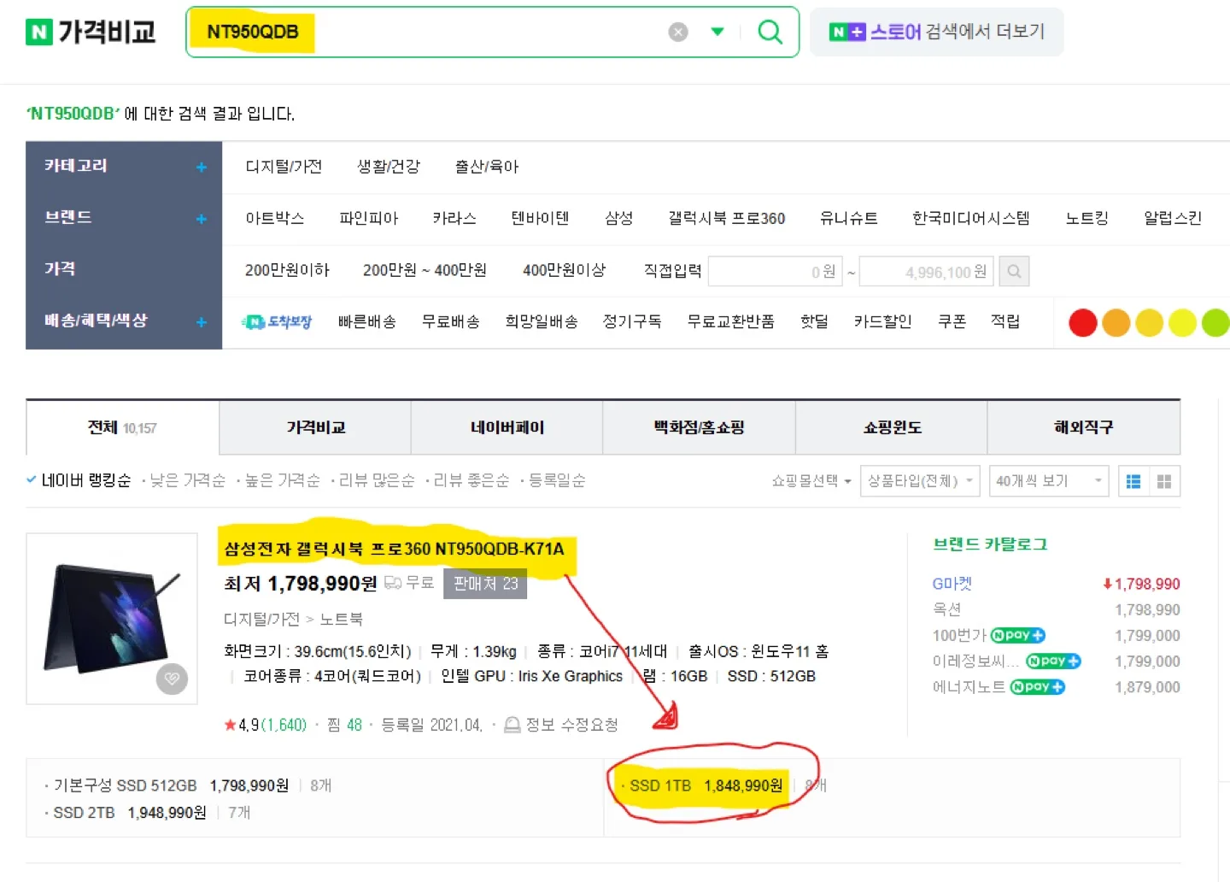Viewport: 1230px width, 882px height.
Task: Toggle 빠른배송 filter
Action: pos(367,322)
